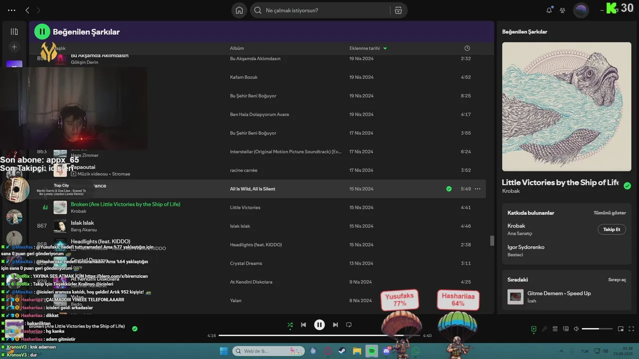Toggle Now Playing view icon
Image resolution: width=639 pixels, height=359 pixels.
point(534,329)
